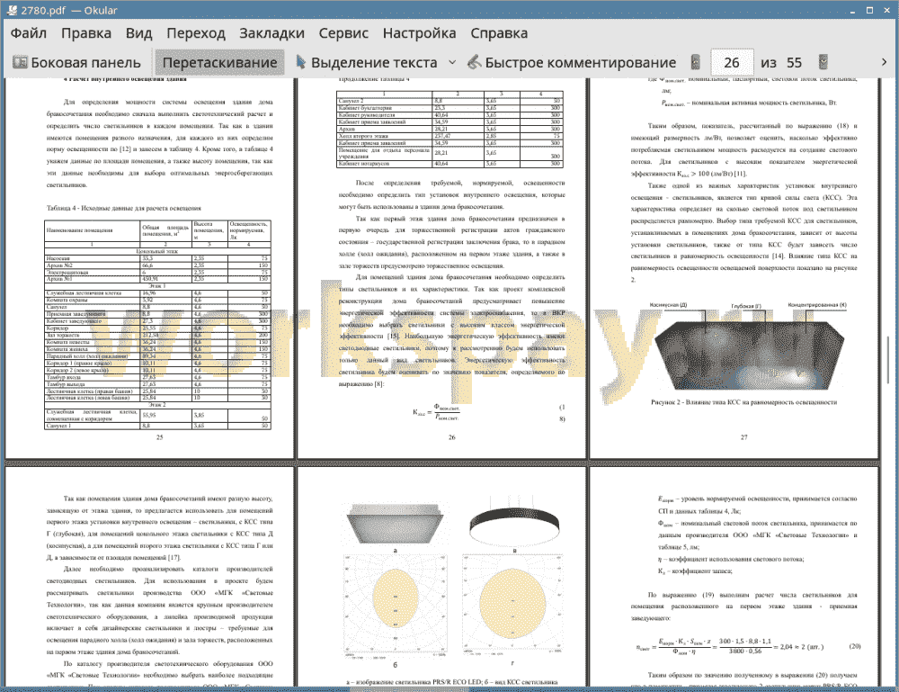Click the Okular icon in the title bar

coord(10,10)
